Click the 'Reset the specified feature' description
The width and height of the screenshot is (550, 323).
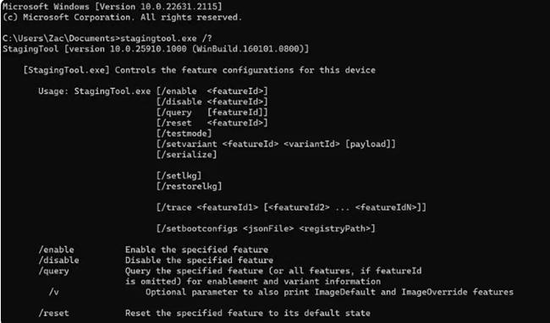[x=248, y=313]
